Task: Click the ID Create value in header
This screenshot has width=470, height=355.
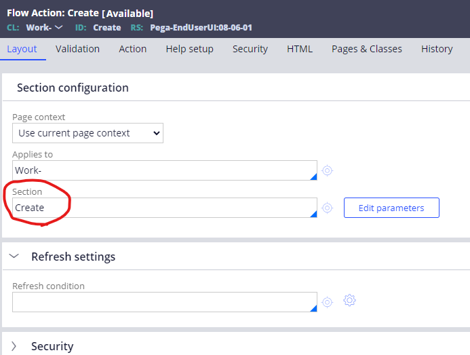Action: 107,28
